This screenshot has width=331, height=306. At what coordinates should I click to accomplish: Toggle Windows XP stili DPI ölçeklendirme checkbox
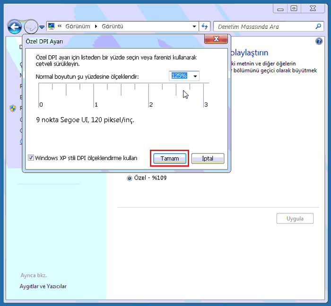click(x=31, y=158)
